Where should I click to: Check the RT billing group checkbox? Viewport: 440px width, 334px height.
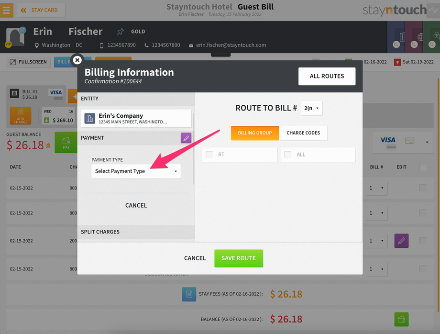point(209,155)
